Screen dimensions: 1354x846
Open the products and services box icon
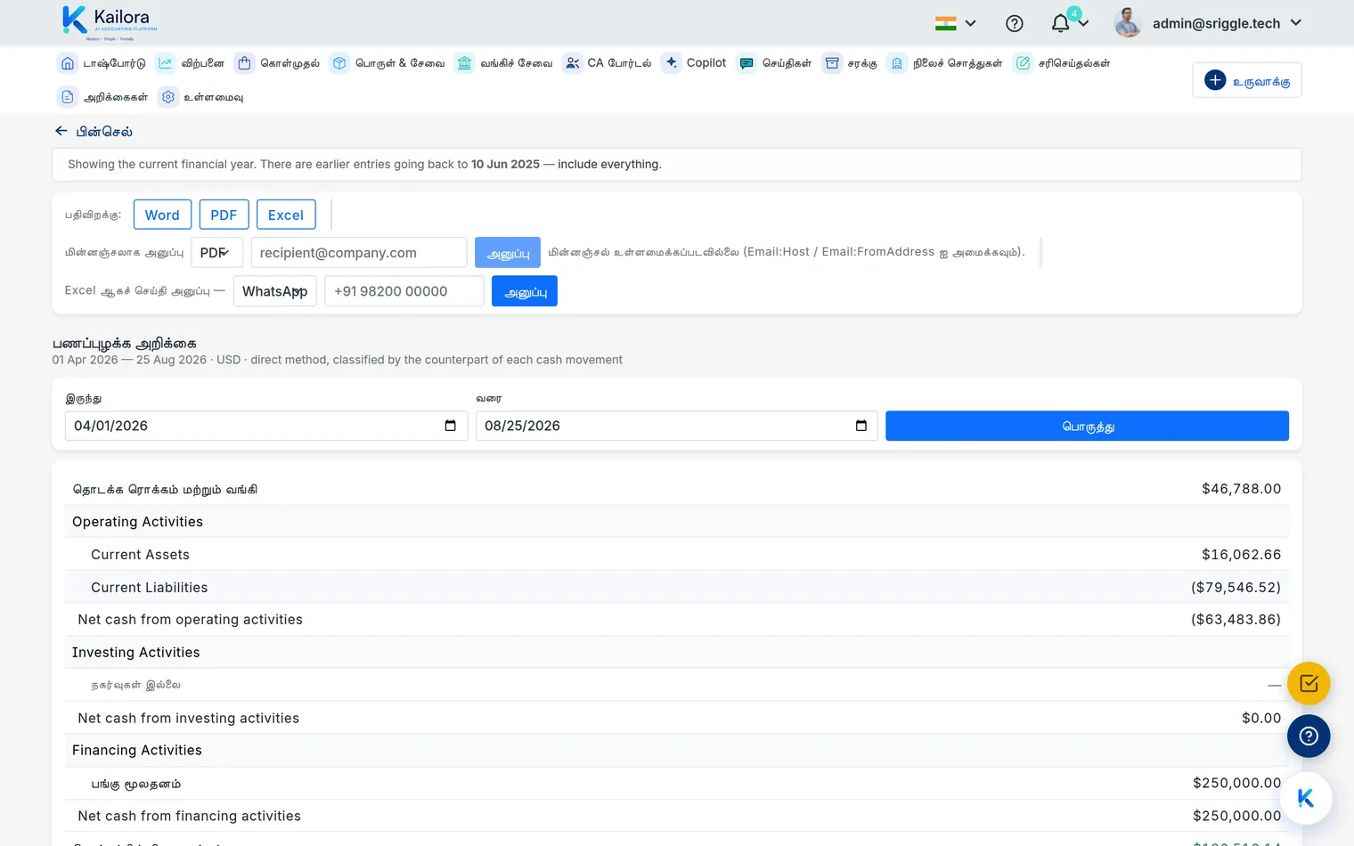339,63
